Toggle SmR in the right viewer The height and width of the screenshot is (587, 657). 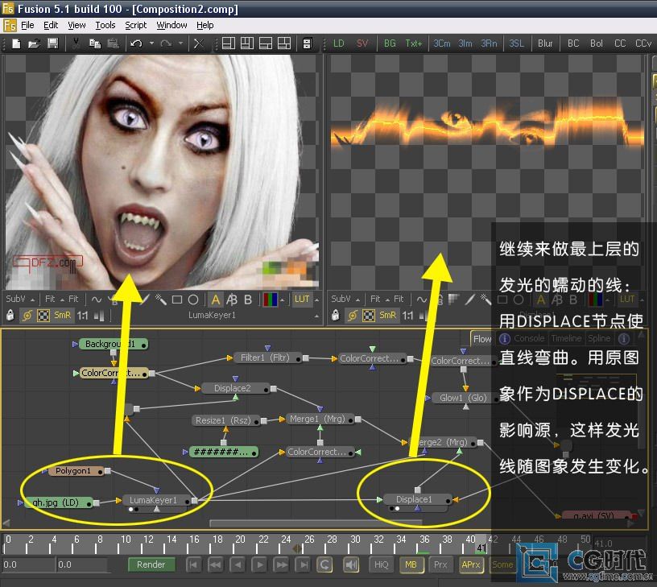pos(387,315)
